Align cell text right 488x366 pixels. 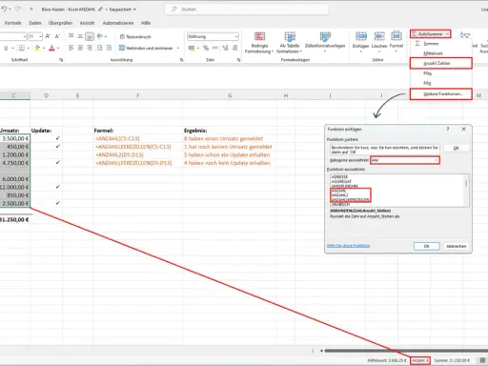[x=90, y=48]
